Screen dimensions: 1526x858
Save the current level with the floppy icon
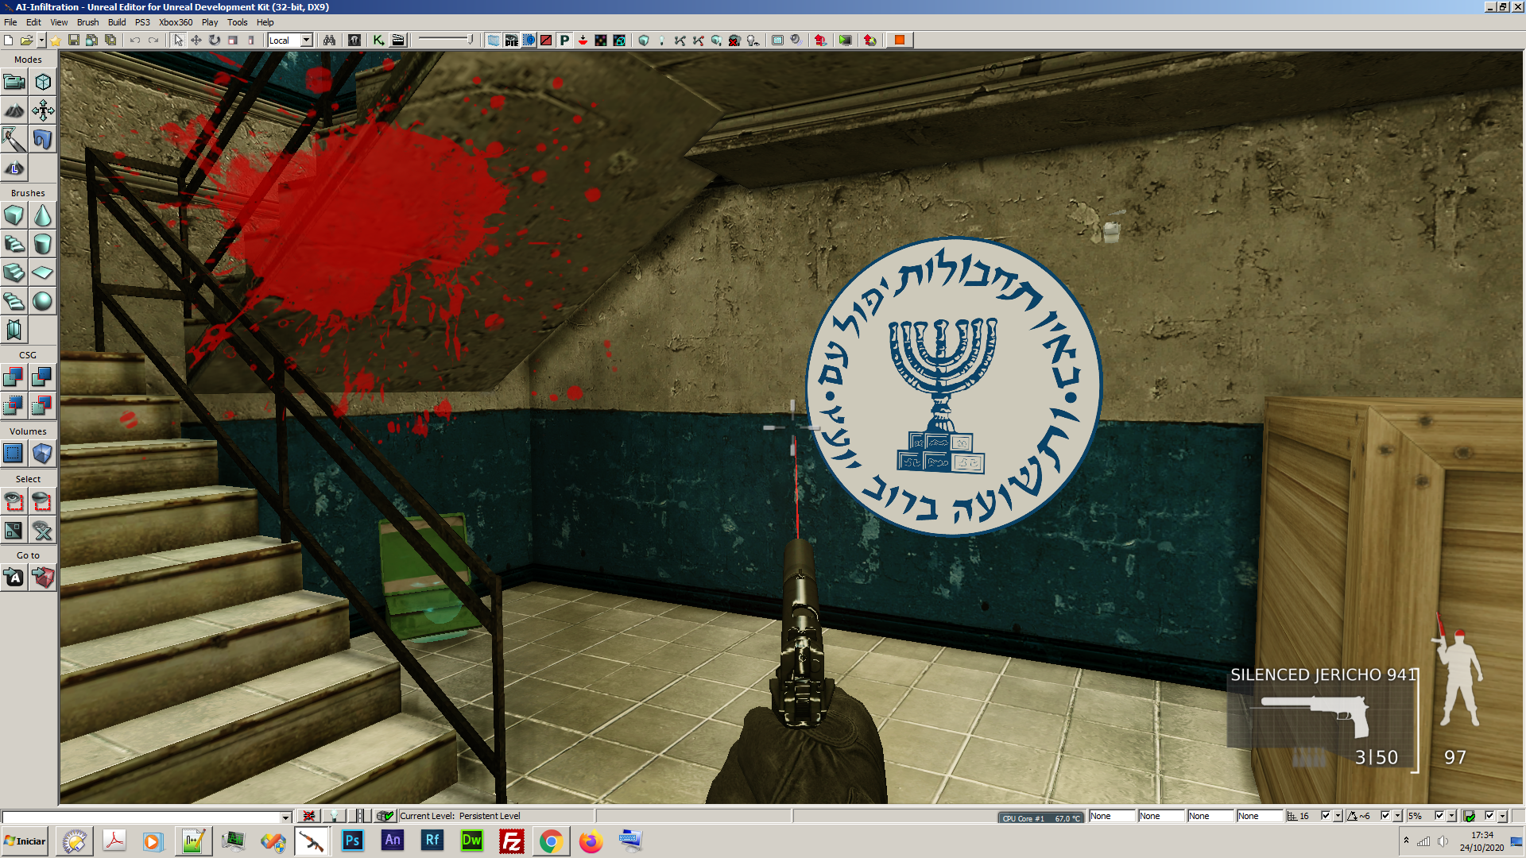point(74,40)
